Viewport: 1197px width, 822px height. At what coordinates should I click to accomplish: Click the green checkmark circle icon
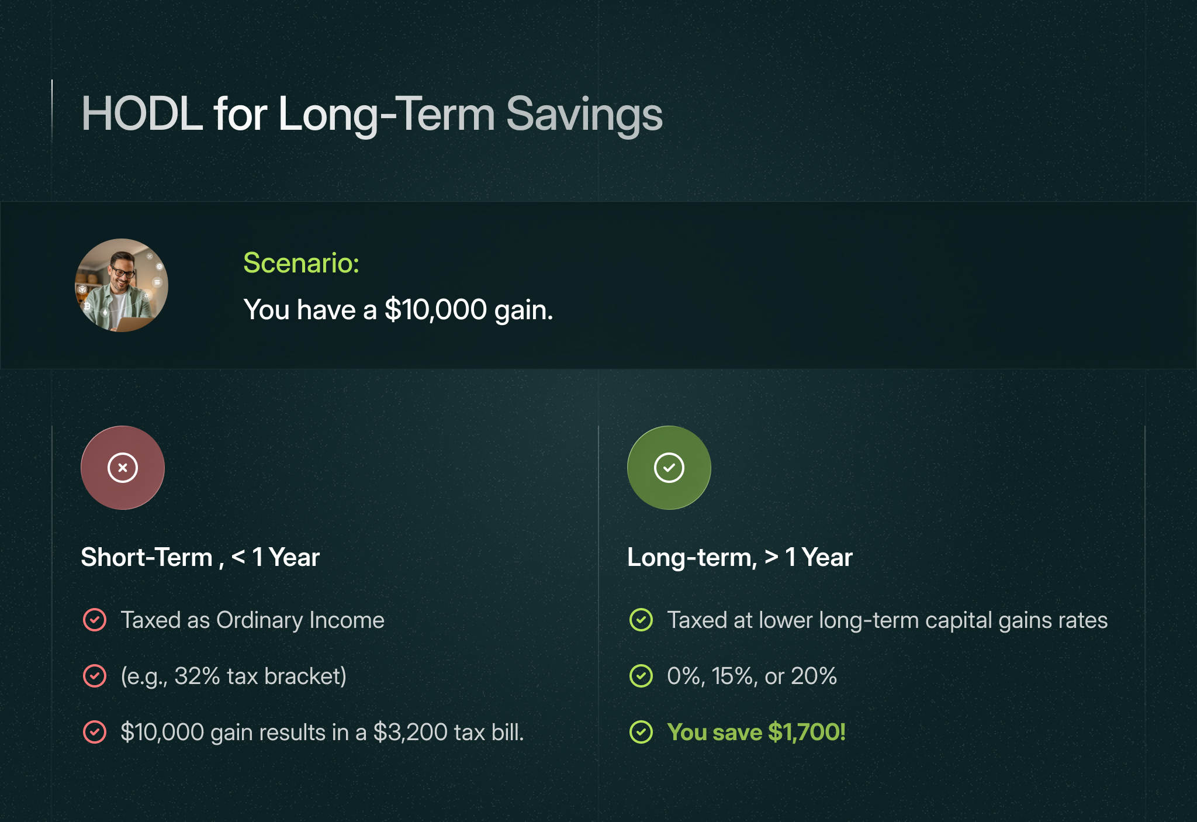pyautogui.click(x=669, y=468)
